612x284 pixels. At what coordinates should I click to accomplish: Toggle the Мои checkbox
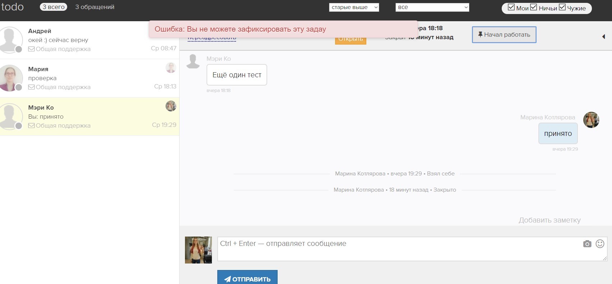pos(511,7)
